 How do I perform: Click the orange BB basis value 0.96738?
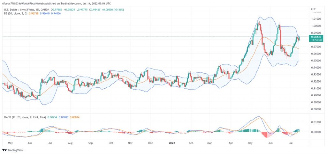tap(33, 13)
